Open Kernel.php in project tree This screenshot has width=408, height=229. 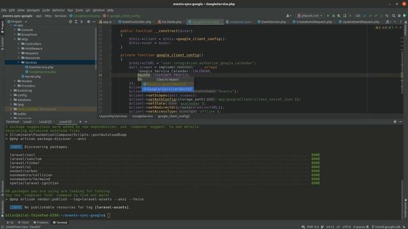33,76
